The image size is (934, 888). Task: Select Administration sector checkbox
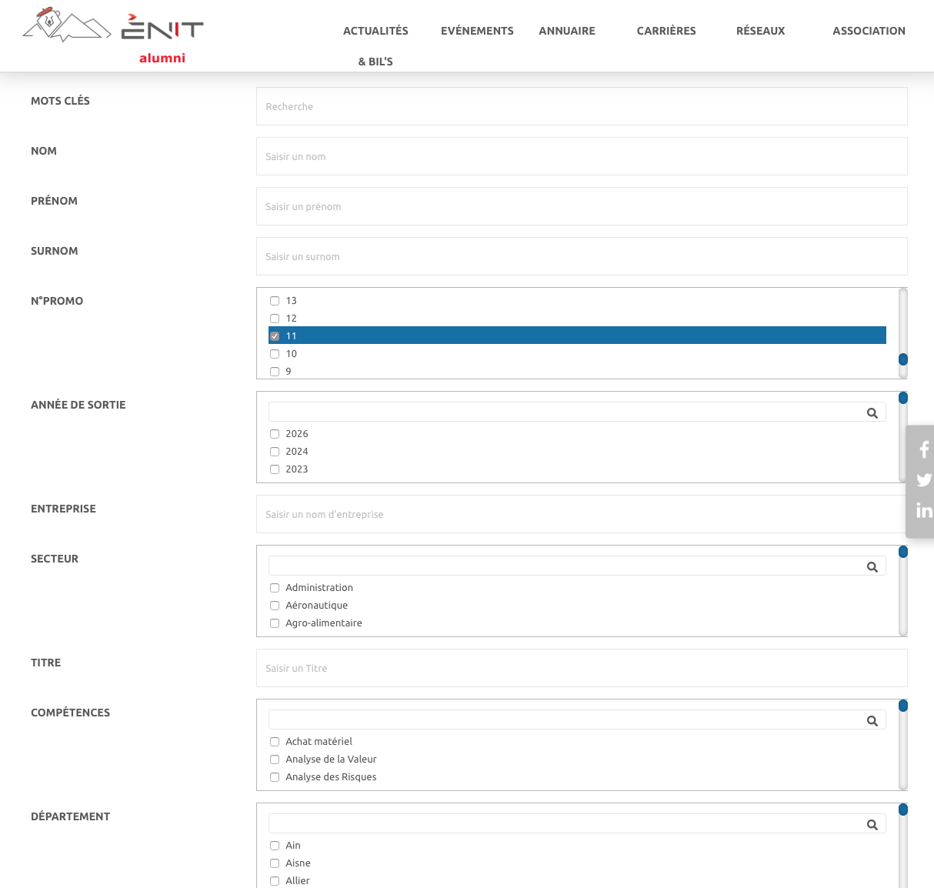click(275, 588)
